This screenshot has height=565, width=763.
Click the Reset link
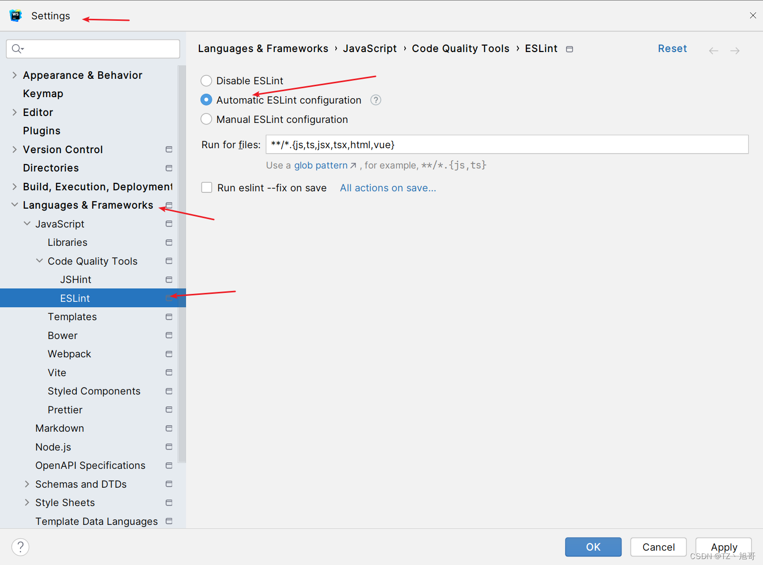pos(672,49)
